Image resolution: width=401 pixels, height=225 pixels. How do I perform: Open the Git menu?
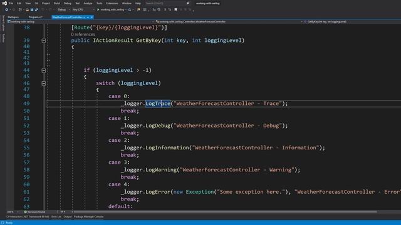[x=36, y=3]
